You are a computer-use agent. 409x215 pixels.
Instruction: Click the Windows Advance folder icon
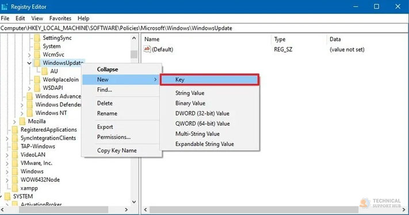click(30, 96)
